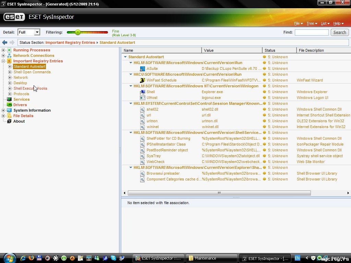Viewport: 351px width, 263px height.
Task: Open the Detail level dropdown
Action: (x=37, y=32)
